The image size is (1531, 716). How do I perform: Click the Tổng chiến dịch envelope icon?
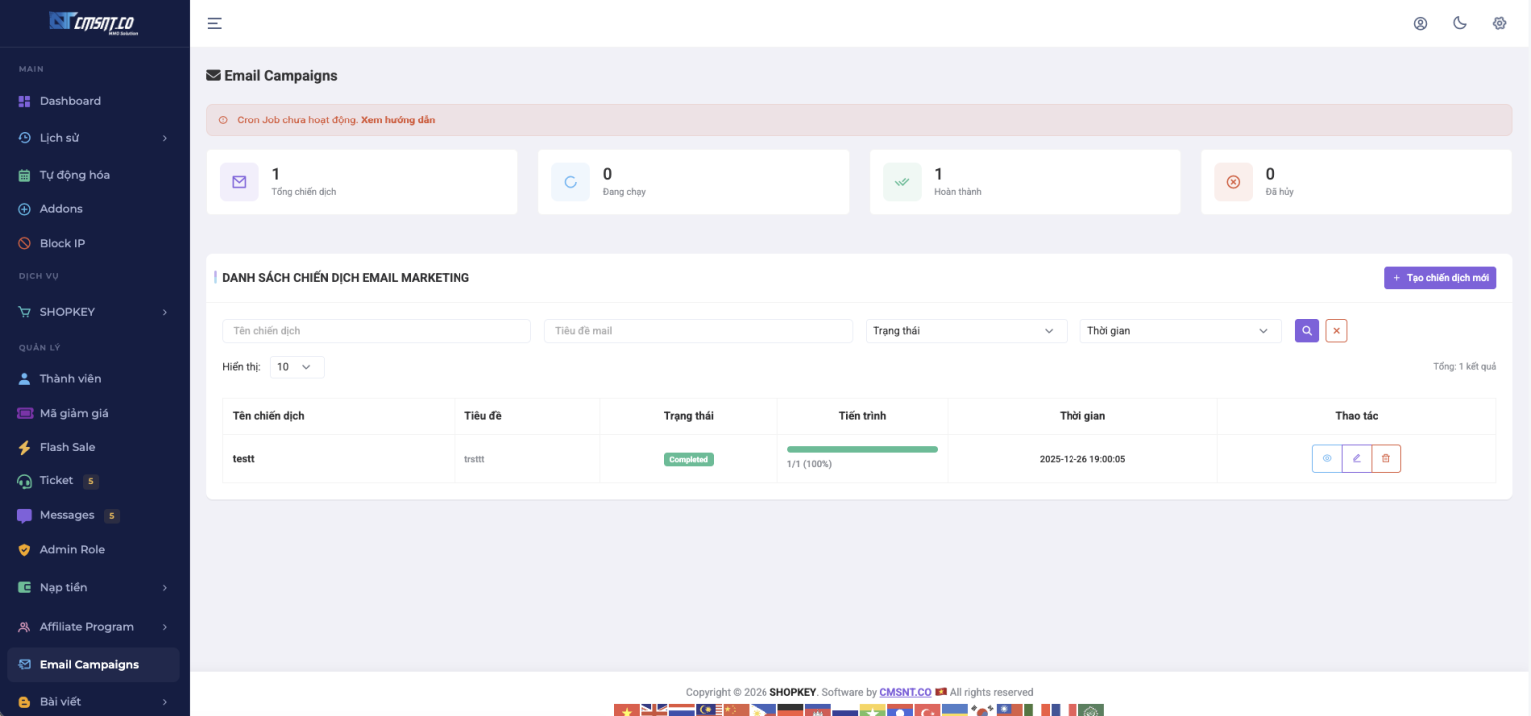(239, 182)
